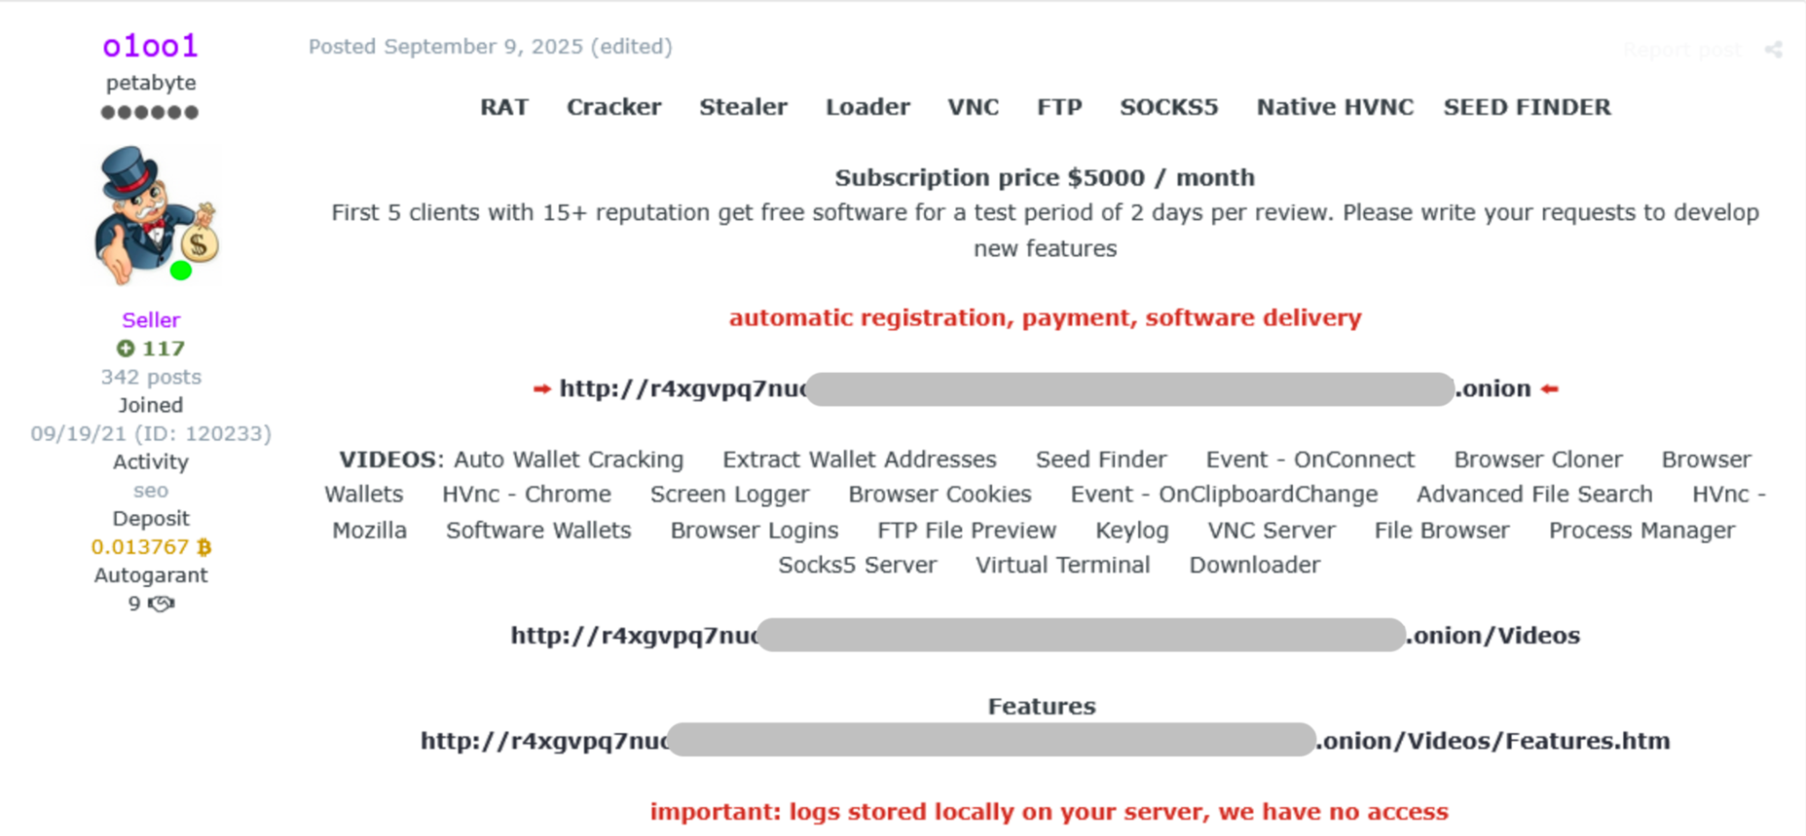Click the Seller group label
The width and height of the screenshot is (1806, 836).
coord(151,320)
